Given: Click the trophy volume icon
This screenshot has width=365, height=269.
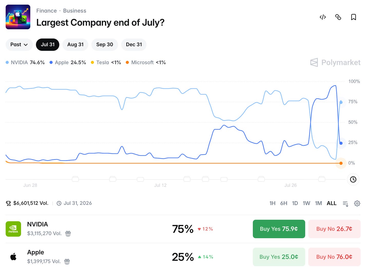Looking at the screenshot, I should (8, 203).
